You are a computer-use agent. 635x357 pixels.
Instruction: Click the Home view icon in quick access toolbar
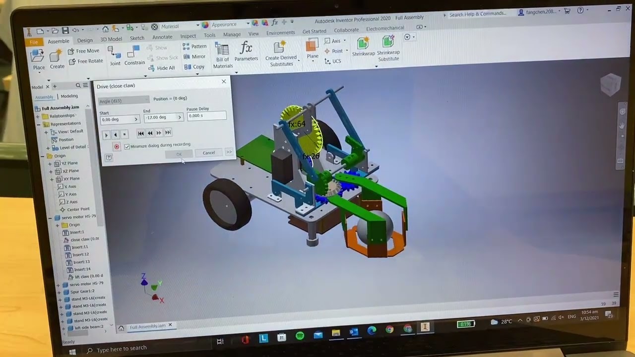(105, 29)
